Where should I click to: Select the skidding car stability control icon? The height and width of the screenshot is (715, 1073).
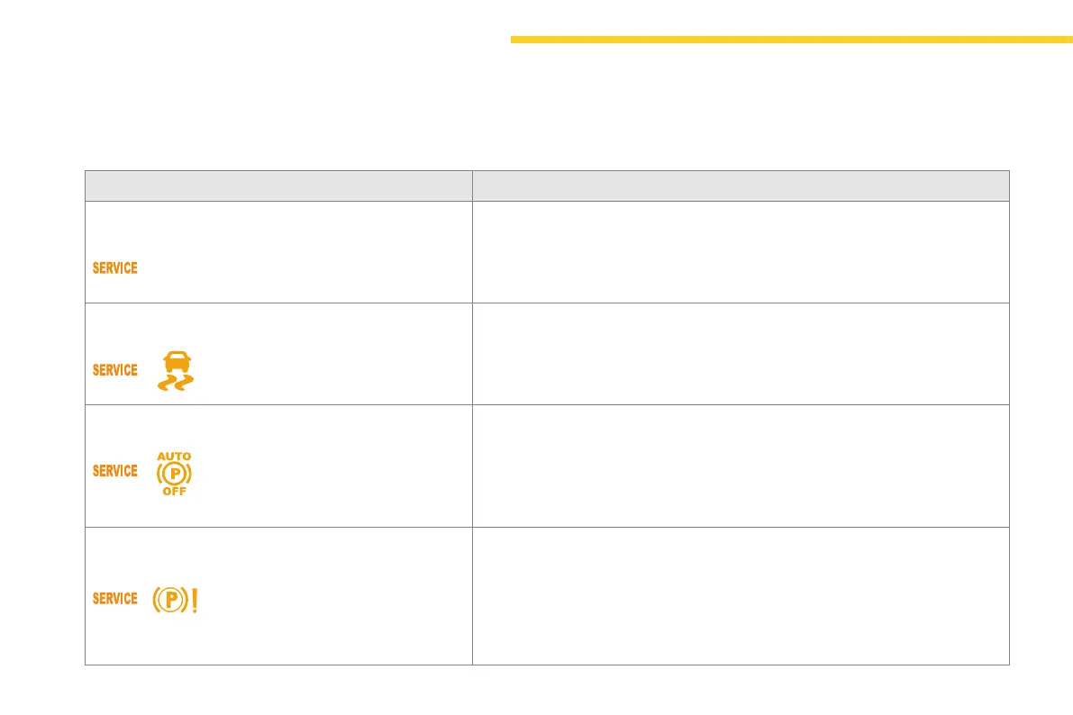click(x=175, y=371)
